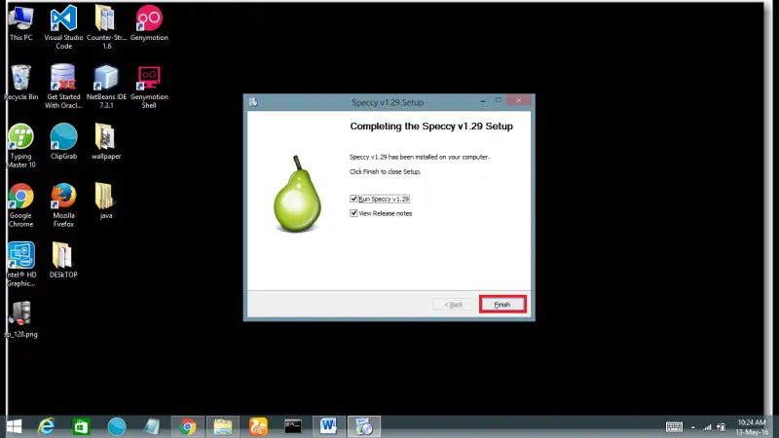Open Internet Explorer from taskbar
Viewport: 779px width, 438px height.
click(x=46, y=426)
